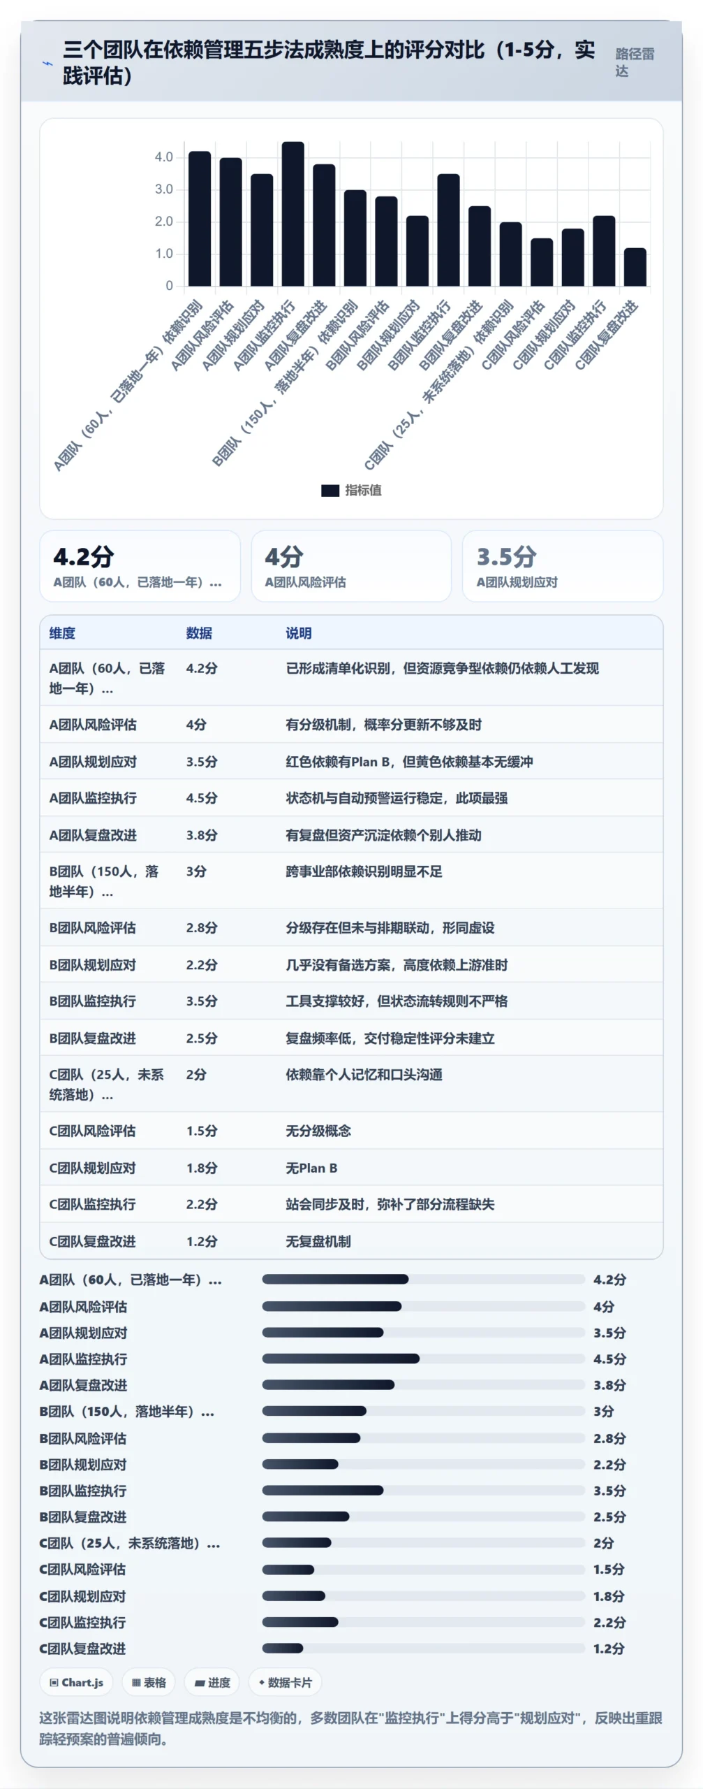Click 有复盘但资产沉淀依赖个别人推动 cell
The image size is (703, 1789).
383,835
